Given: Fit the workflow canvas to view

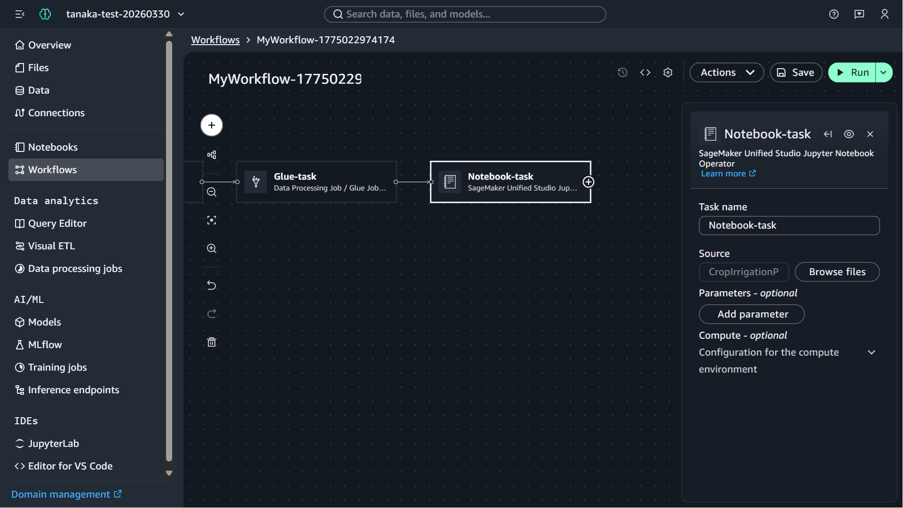Looking at the screenshot, I should tap(212, 220).
